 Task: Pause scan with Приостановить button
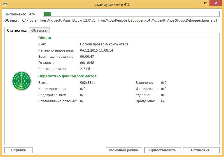pos(163,150)
